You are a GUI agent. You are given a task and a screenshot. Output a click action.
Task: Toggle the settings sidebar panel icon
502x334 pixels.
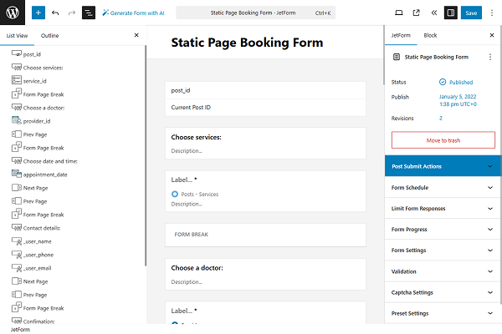click(450, 13)
